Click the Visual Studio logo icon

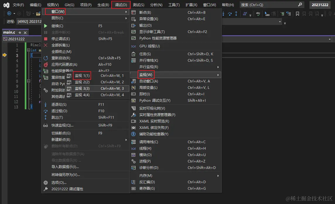pyautogui.click(x=6, y=5)
